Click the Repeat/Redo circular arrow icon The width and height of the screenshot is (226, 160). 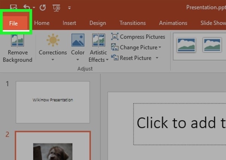coord(43,7)
